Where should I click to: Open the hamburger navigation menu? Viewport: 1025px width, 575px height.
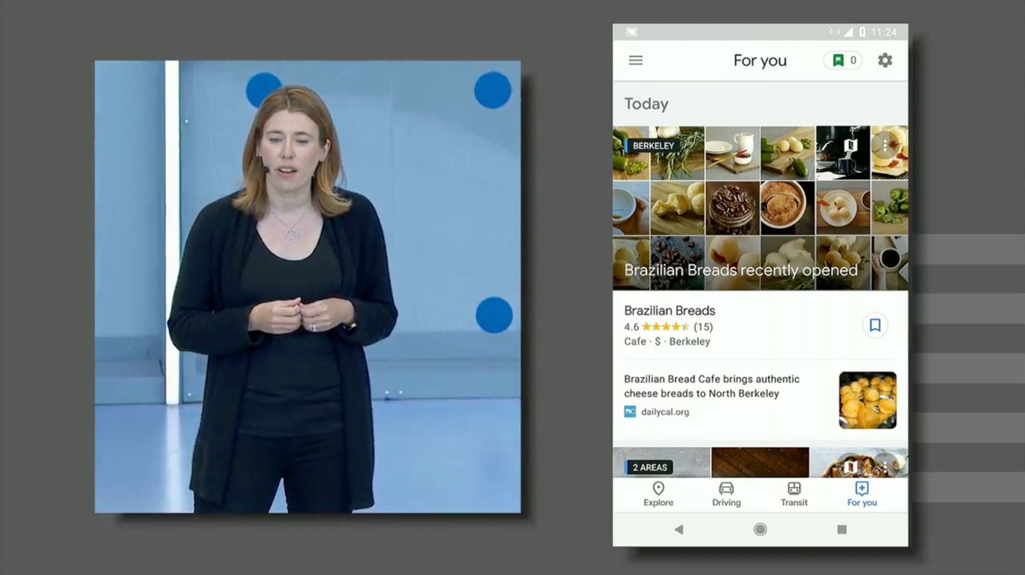click(636, 60)
